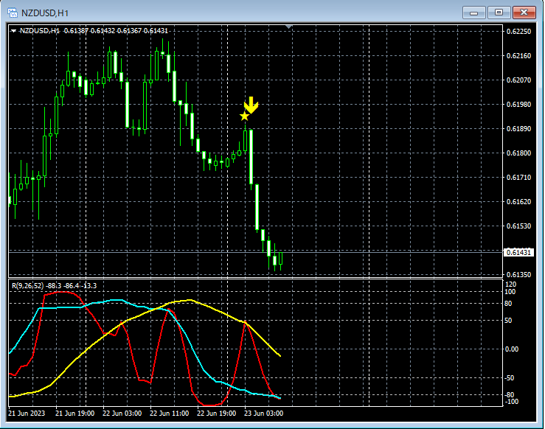Minimize the NZDUSD chart window
545x429 pixels.
click(473, 12)
